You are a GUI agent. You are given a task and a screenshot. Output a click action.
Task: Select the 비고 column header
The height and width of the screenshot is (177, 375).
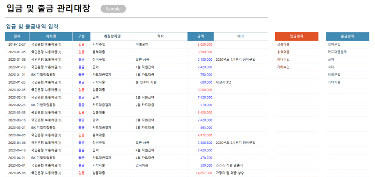[x=240, y=36]
